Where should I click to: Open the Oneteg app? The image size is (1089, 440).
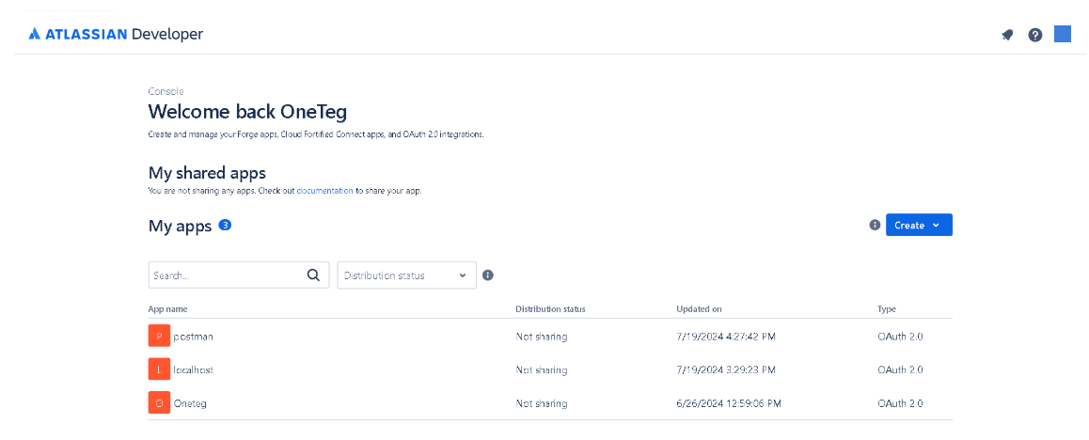click(190, 404)
